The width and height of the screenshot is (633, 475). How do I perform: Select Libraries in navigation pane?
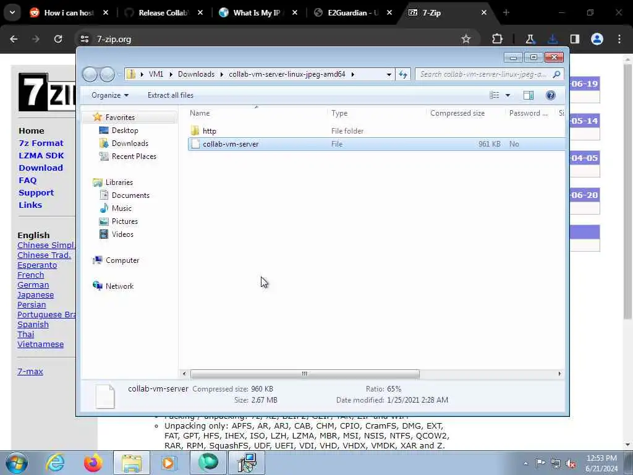(119, 182)
